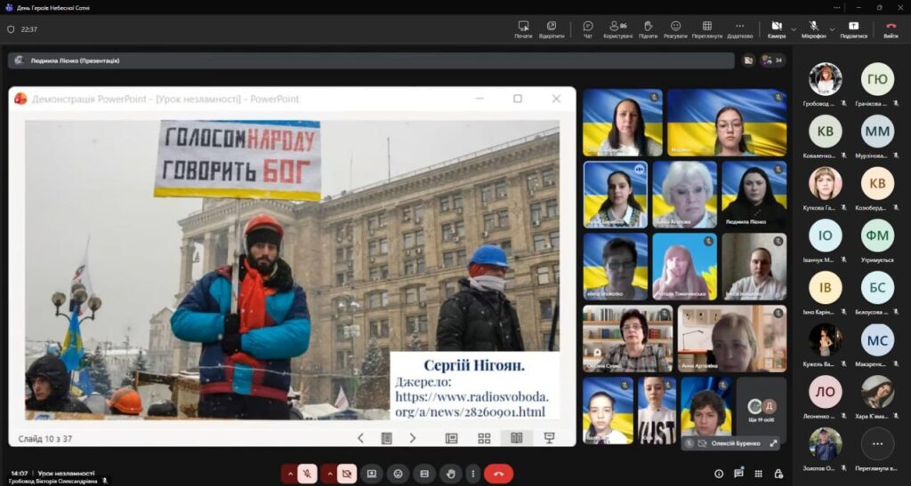Change layout with Переглянути

[x=706, y=28]
